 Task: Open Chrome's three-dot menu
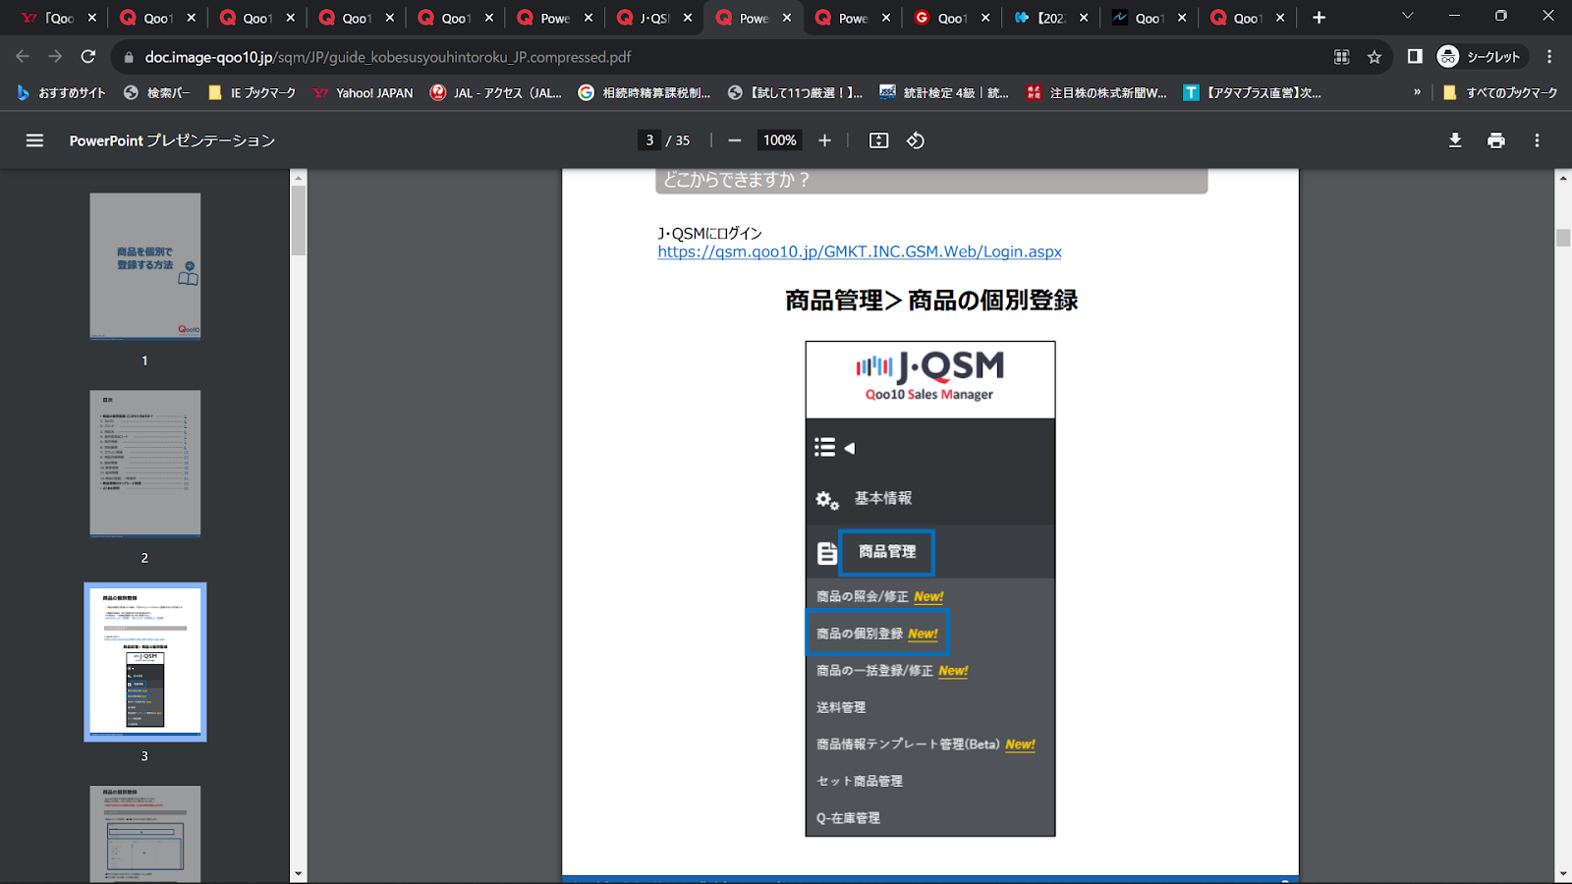(x=1549, y=57)
